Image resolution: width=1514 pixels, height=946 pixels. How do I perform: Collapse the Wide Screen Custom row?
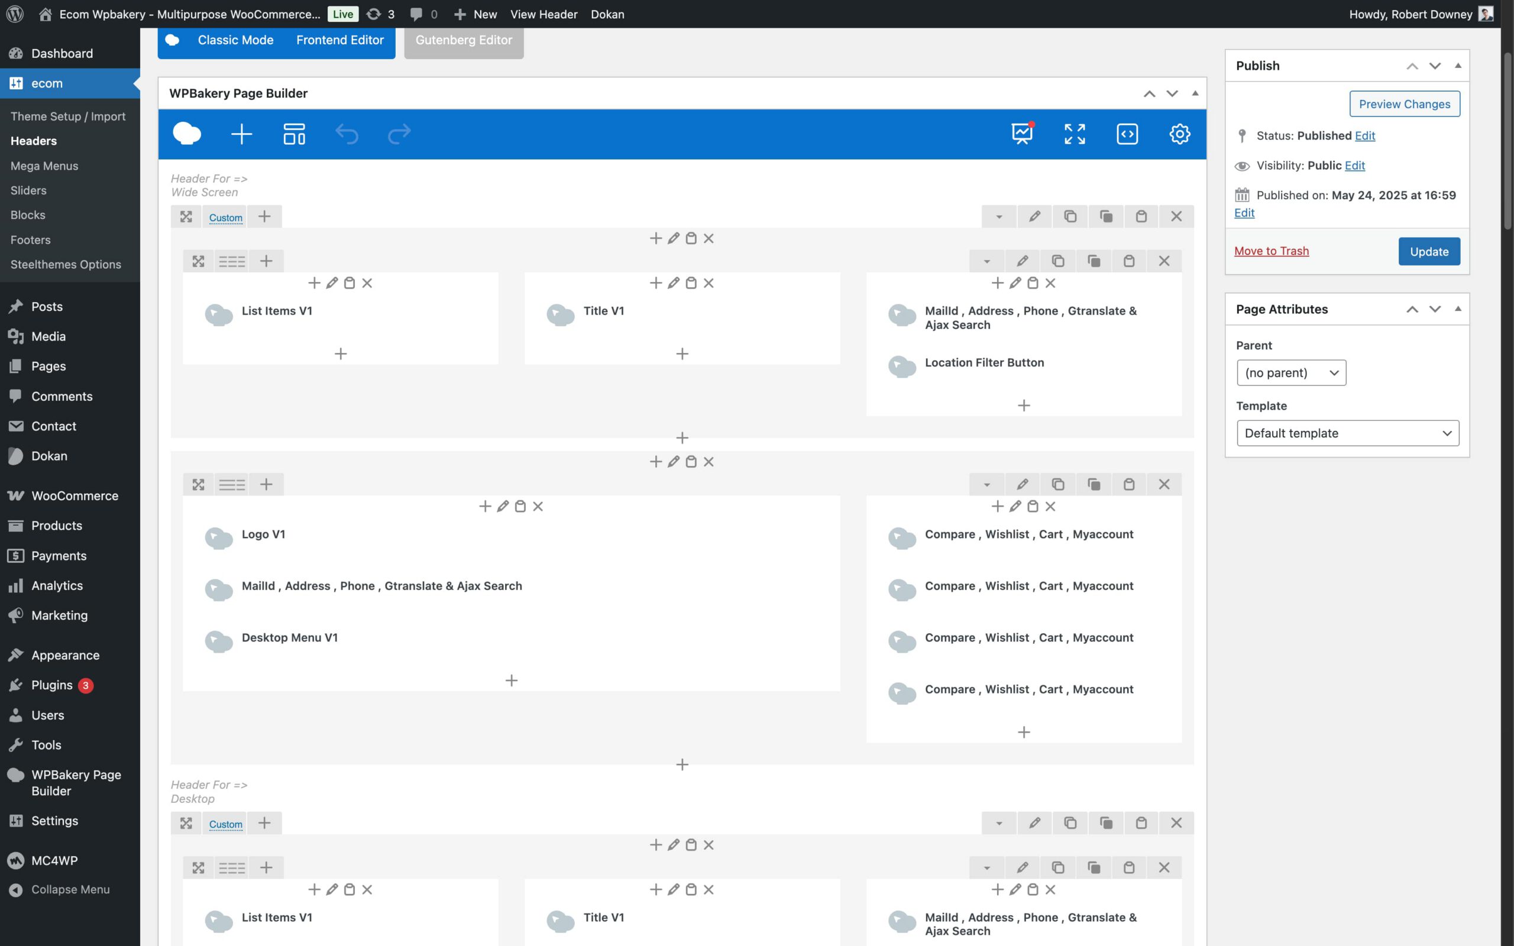click(x=999, y=216)
